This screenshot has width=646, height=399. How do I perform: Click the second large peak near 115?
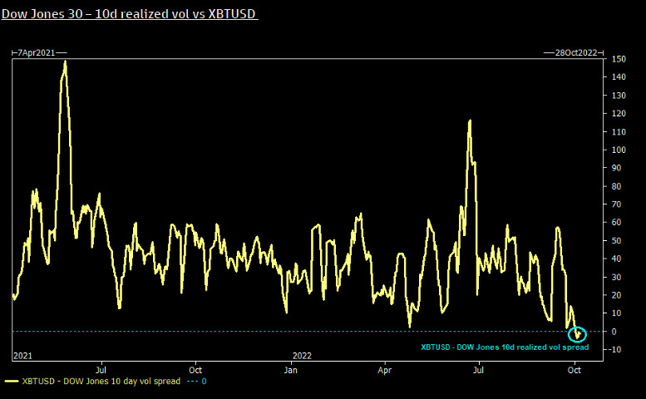pyautogui.click(x=470, y=122)
